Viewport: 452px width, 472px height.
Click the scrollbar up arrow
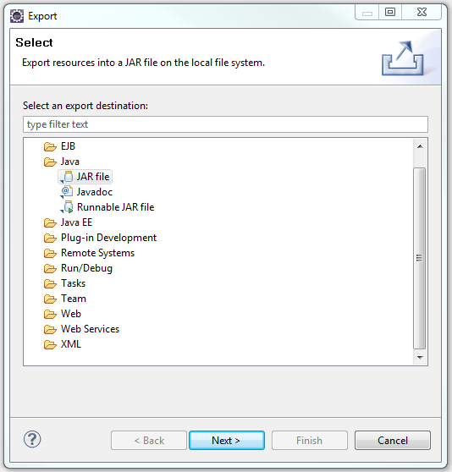coord(420,146)
